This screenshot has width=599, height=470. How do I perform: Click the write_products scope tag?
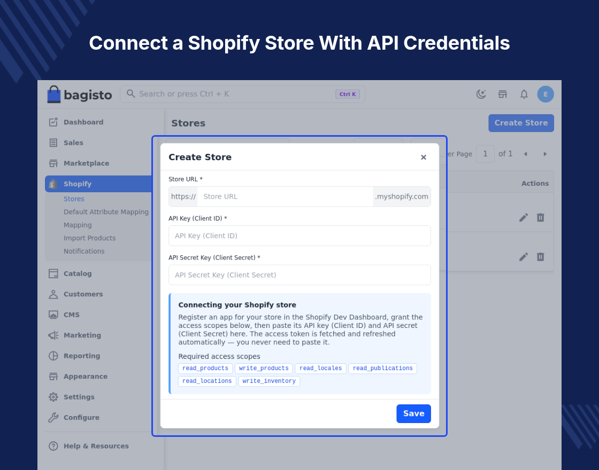coord(264,369)
